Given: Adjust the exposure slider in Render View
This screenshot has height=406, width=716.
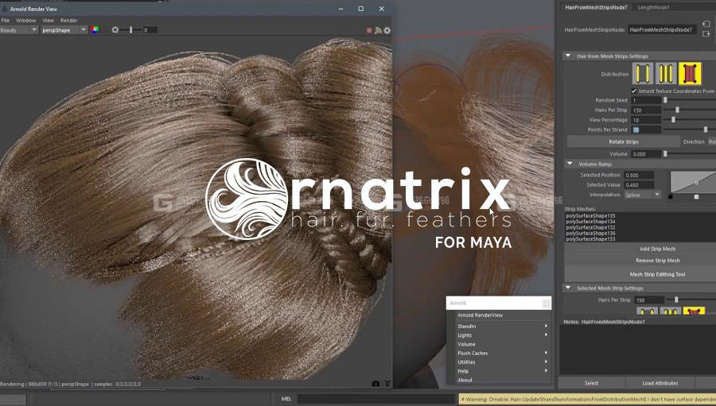Looking at the screenshot, I should pyautogui.click(x=130, y=30).
